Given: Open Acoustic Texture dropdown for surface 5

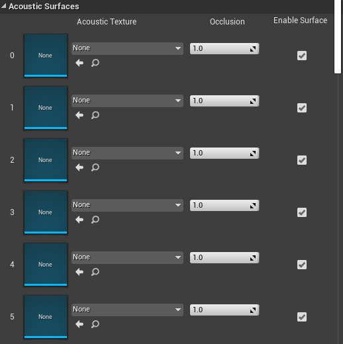Looking at the screenshot, I should pyautogui.click(x=127, y=310).
